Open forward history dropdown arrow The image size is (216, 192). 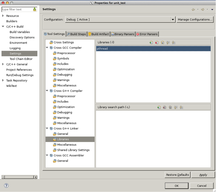207,10
